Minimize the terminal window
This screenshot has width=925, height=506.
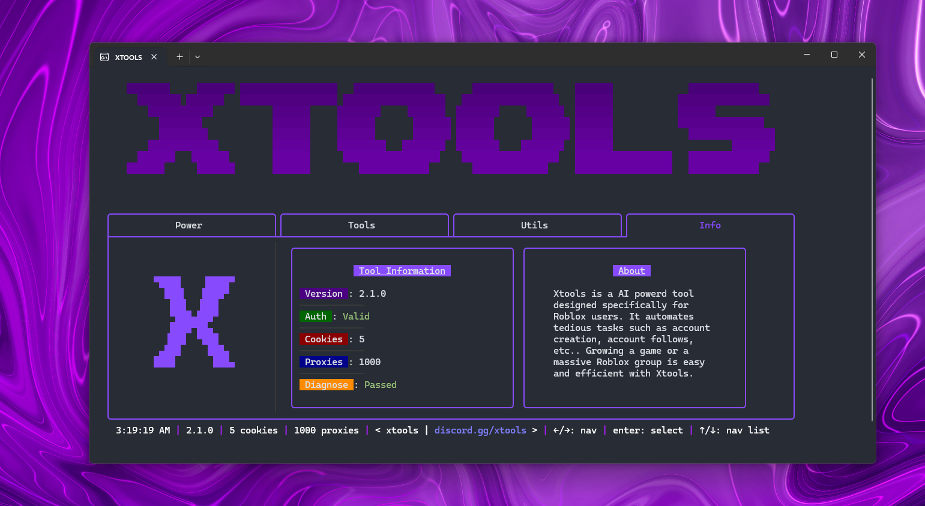point(807,55)
